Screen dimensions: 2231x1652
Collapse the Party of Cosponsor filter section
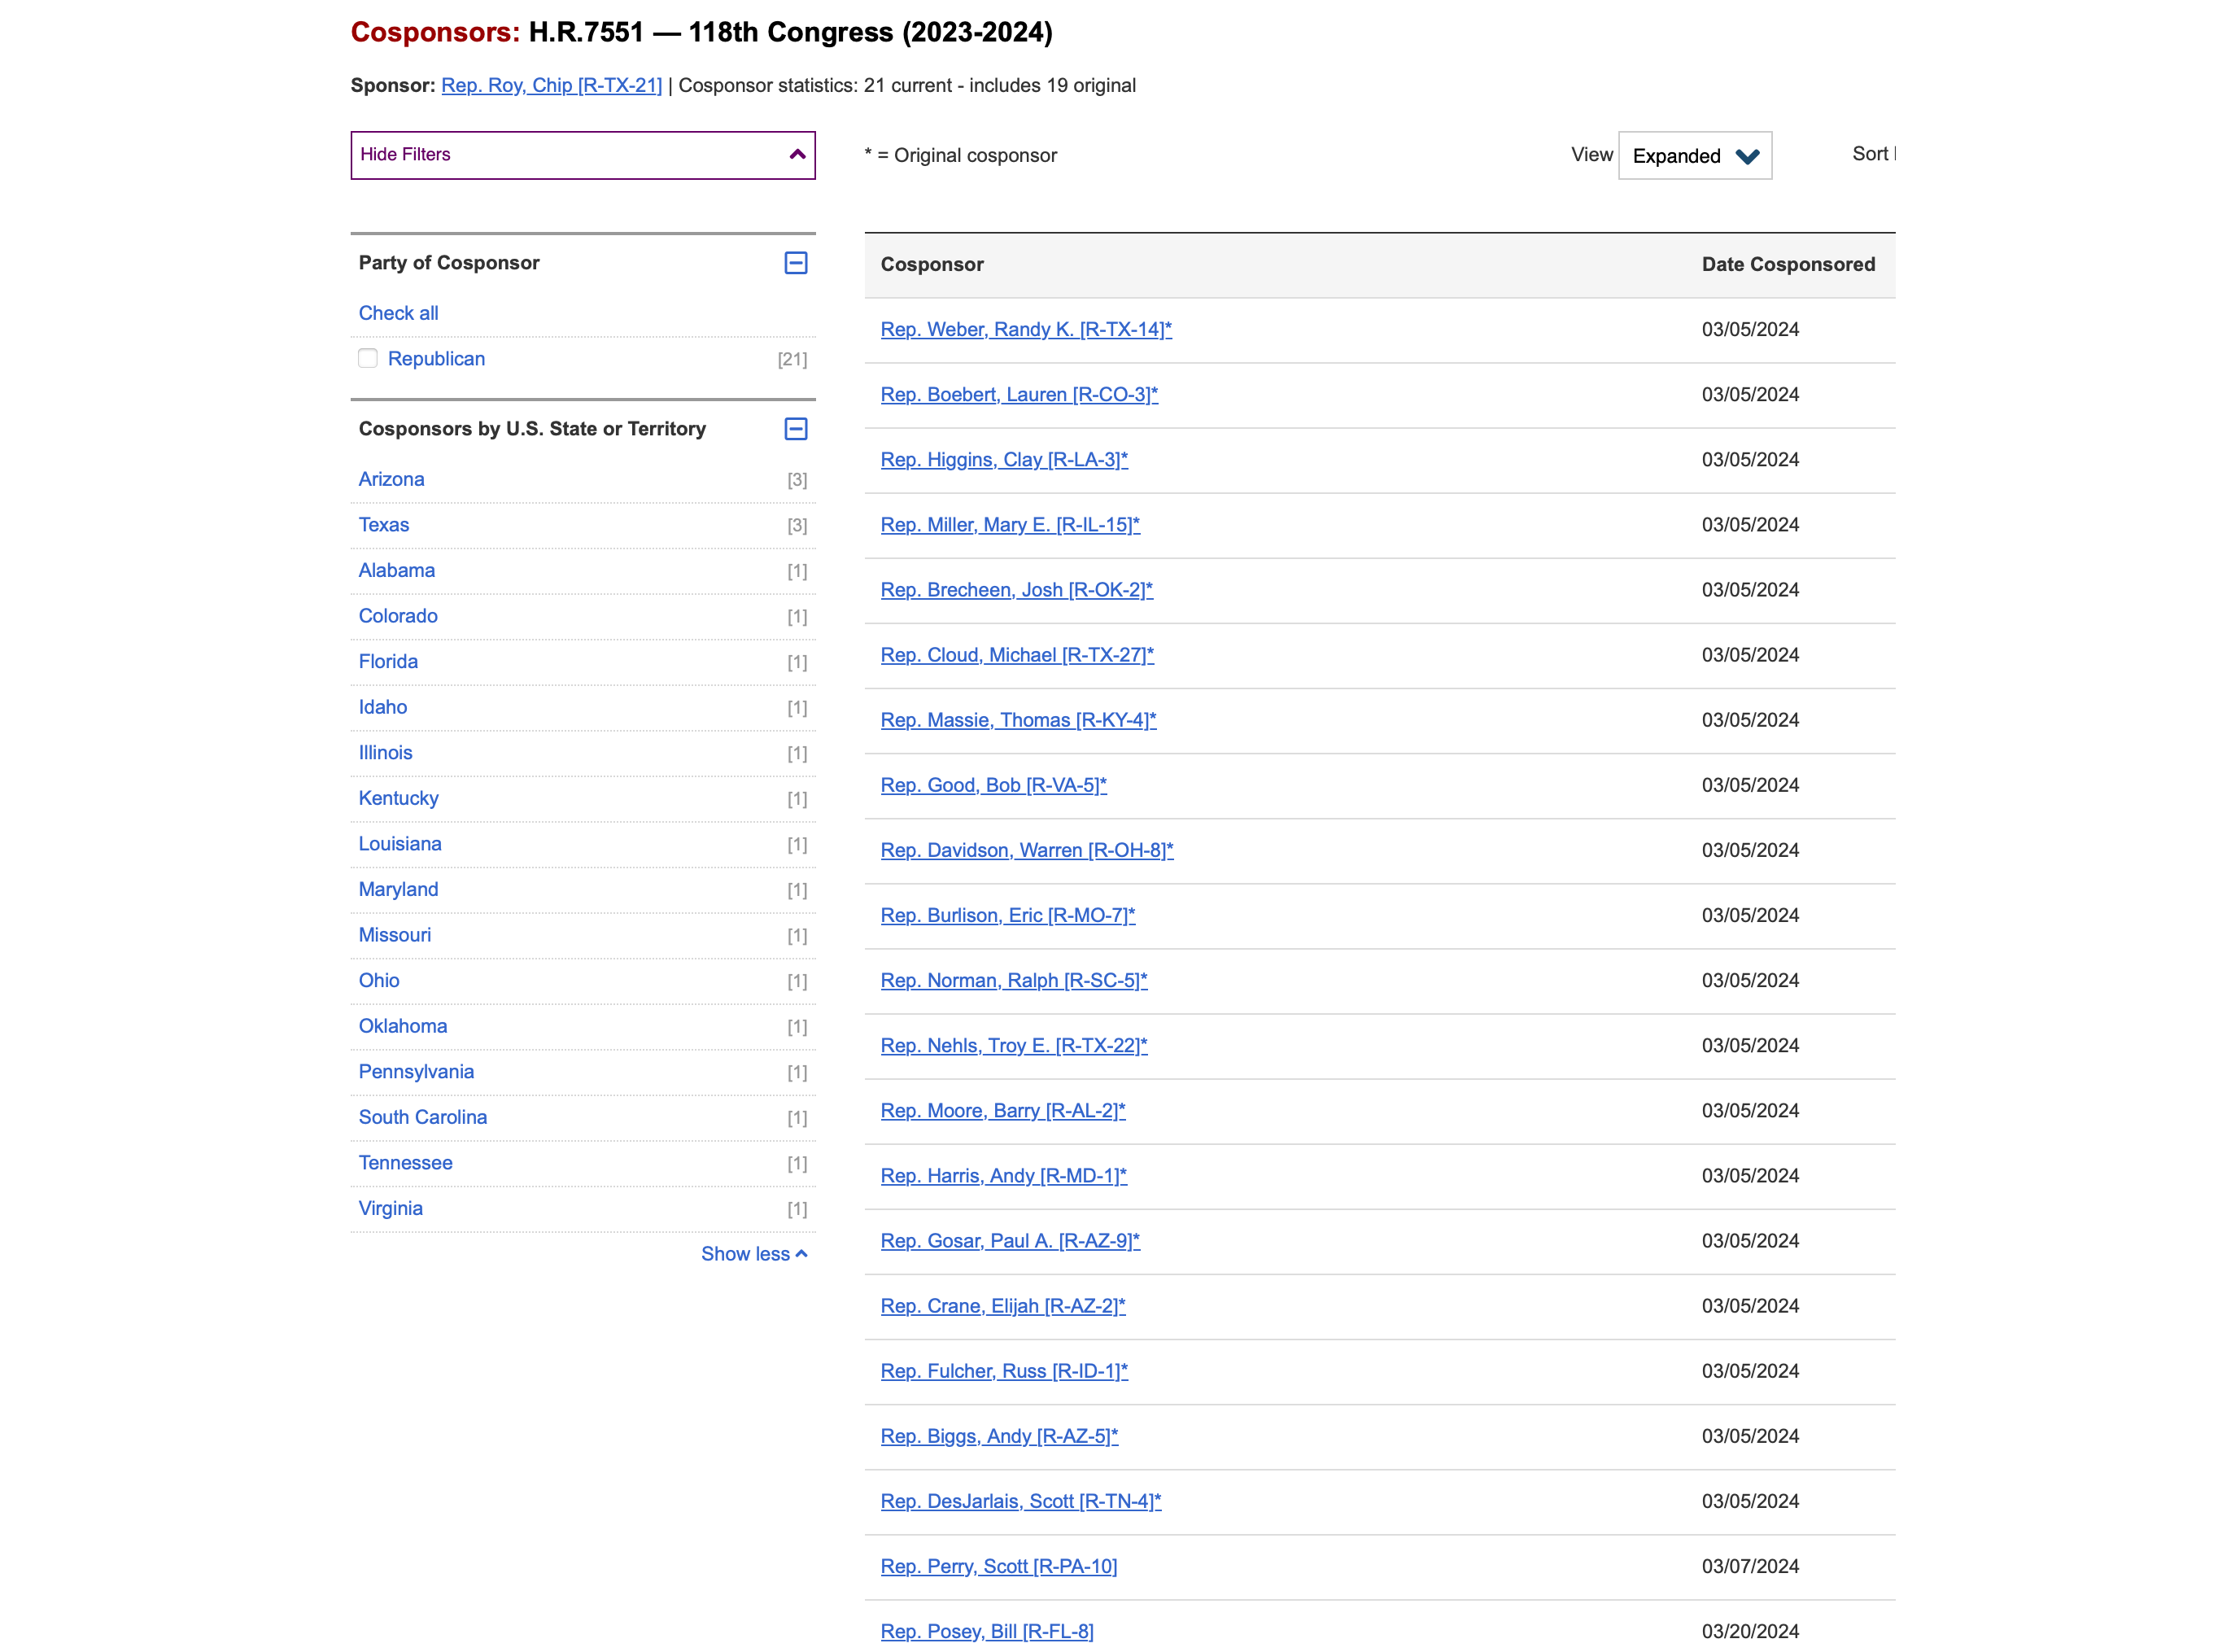pos(796,263)
